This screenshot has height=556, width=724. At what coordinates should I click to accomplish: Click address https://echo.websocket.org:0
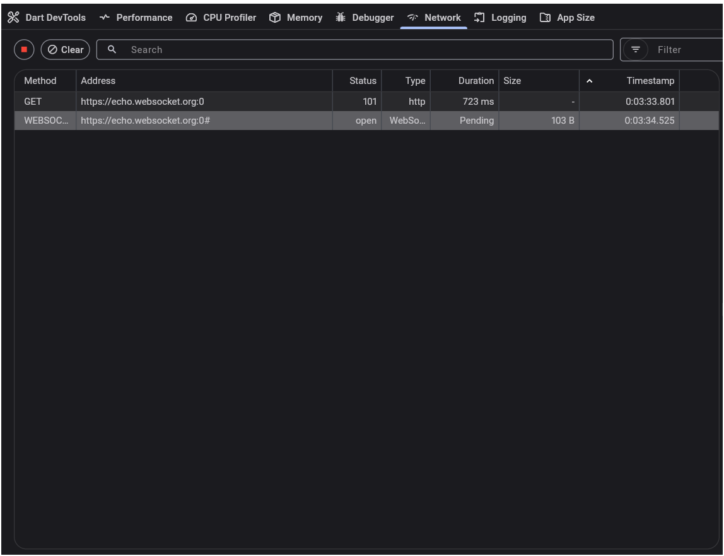coord(143,102)
